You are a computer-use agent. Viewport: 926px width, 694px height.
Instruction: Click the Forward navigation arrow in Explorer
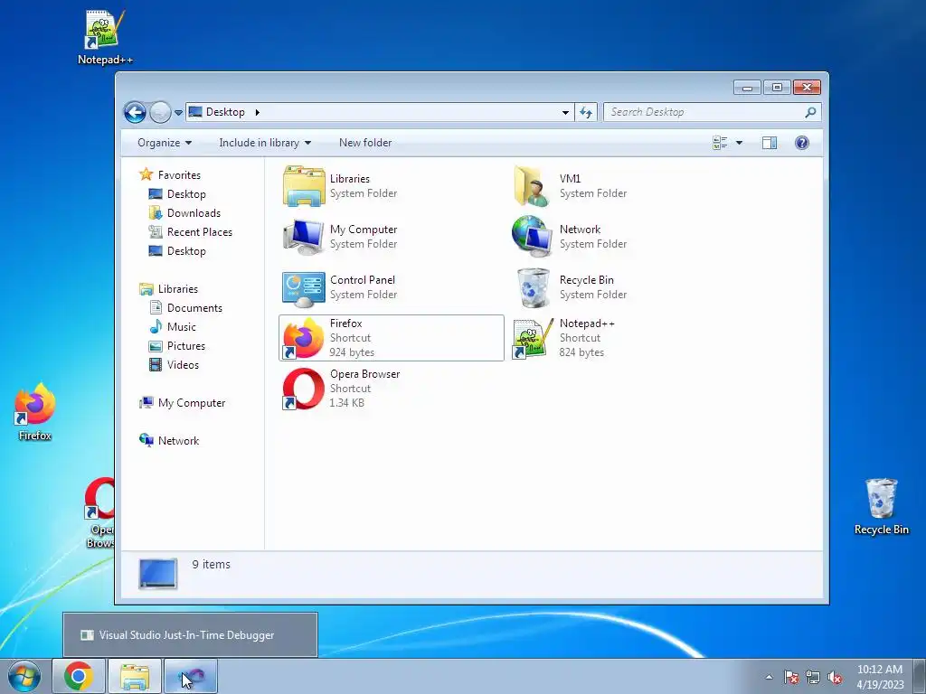click(x=160, y=112)
